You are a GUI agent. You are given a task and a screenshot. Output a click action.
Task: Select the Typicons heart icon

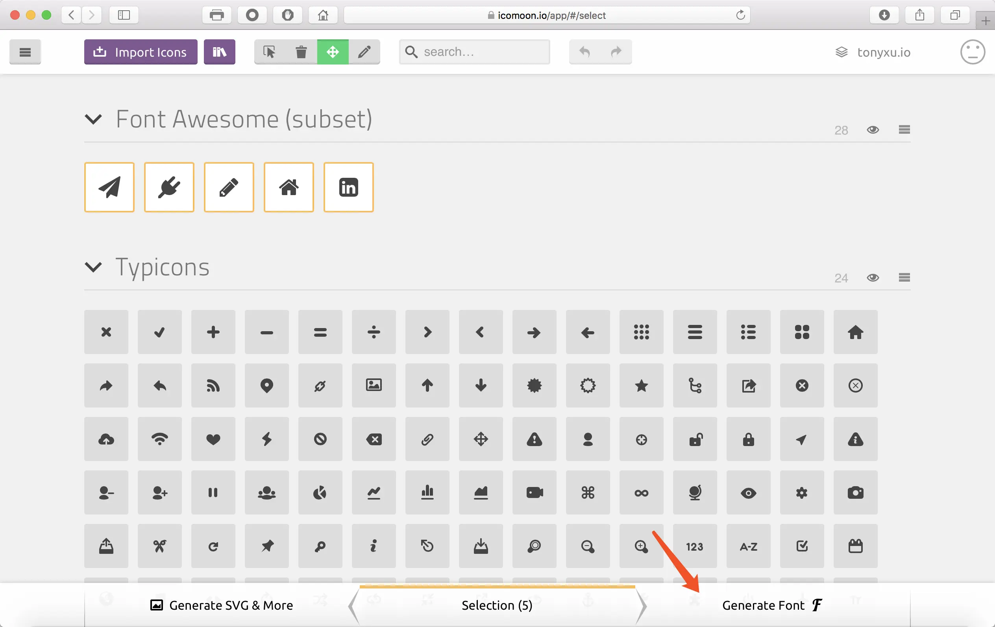coord(213,439)
